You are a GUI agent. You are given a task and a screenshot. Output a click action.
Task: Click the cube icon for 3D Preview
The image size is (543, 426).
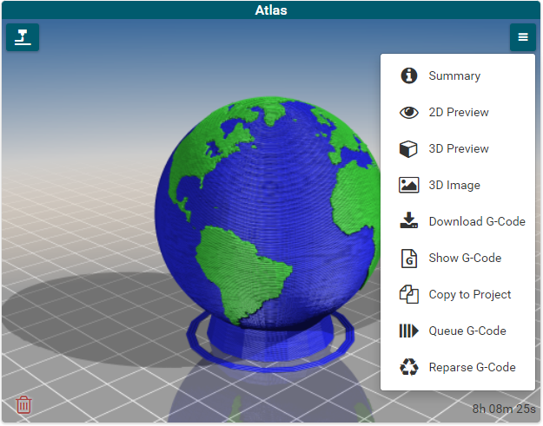pos(409,148)
